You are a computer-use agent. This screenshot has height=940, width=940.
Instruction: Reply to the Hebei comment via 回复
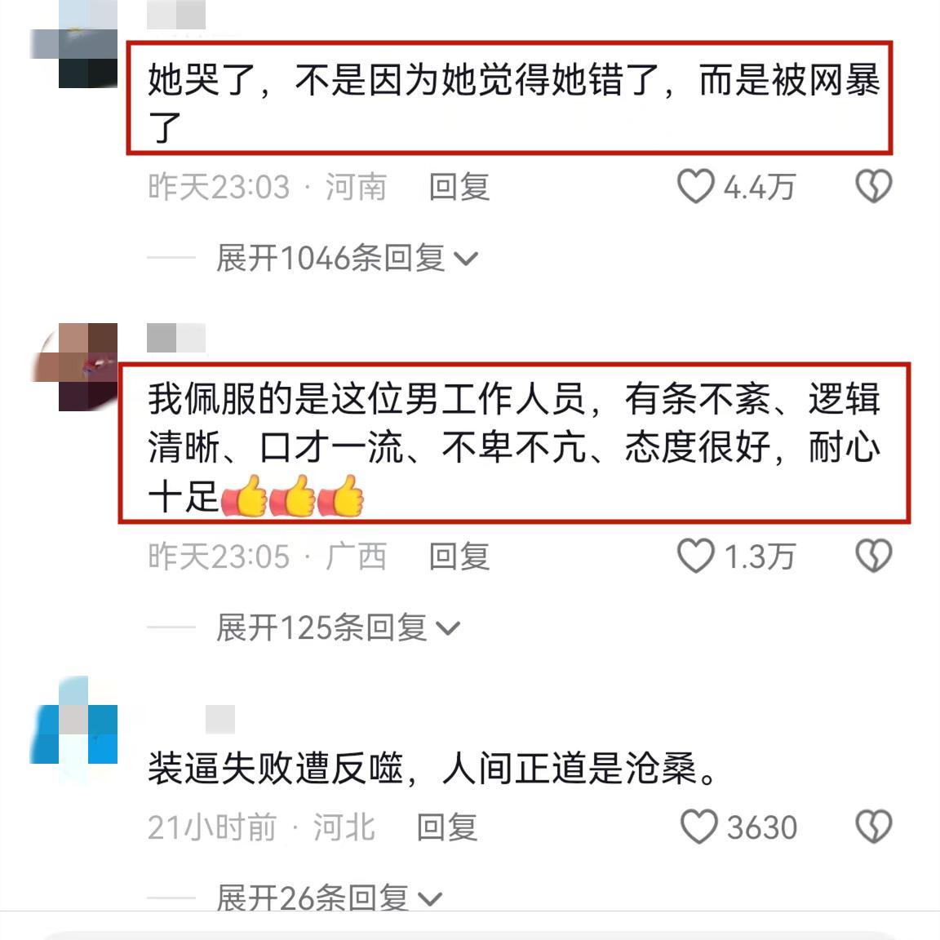(447, 827)
